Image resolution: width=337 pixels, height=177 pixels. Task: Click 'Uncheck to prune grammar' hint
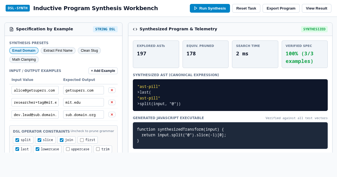(x=92, y=131)
